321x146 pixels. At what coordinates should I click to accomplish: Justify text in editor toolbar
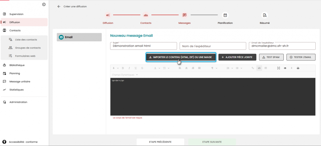199,68
